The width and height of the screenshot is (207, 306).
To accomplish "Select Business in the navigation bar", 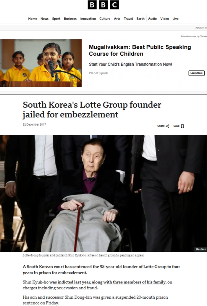I will pos(70,19).
